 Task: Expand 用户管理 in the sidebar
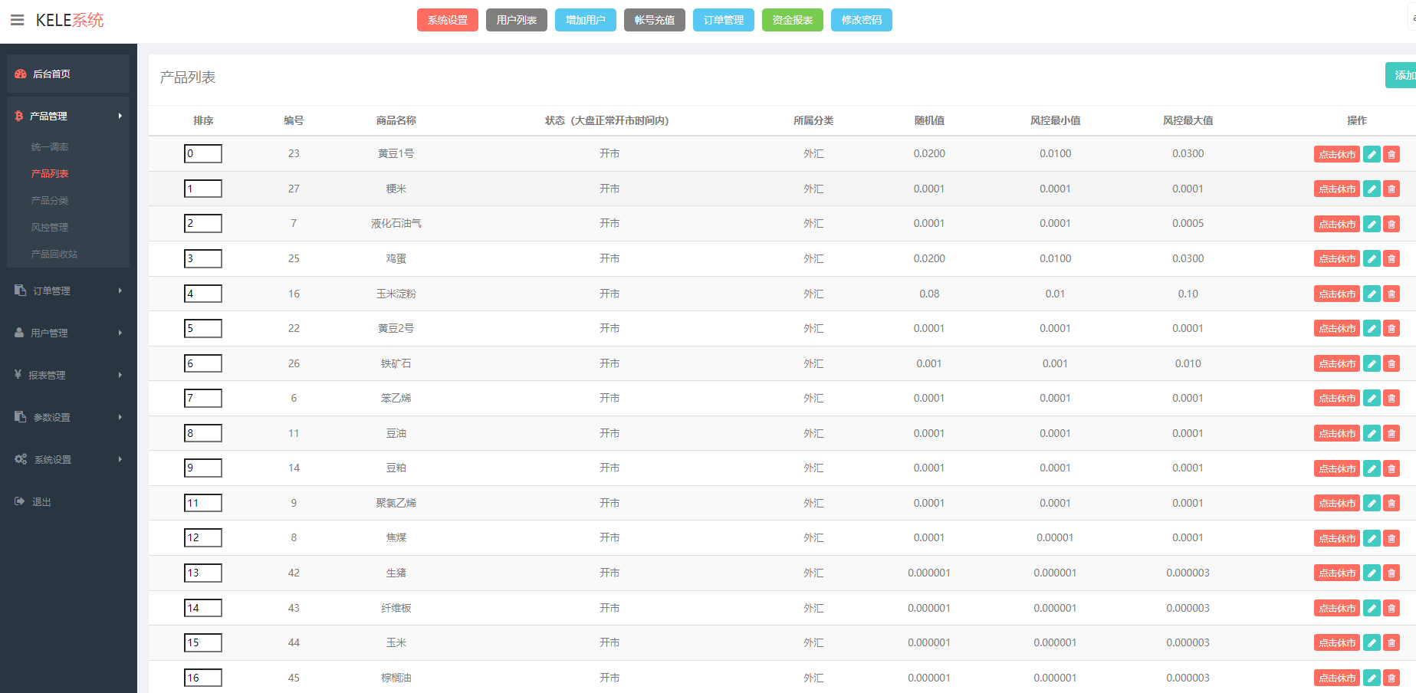click(67, 333)
